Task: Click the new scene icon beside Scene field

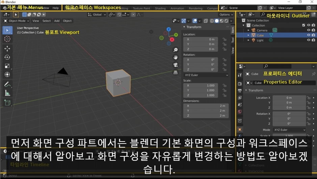Action: pyautogui.click(x=260, y=8)
